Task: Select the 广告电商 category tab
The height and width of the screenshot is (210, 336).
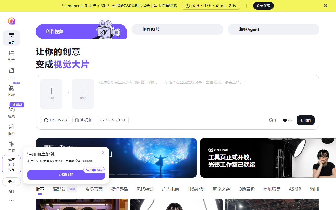Action: pyautogui.click(x=171, y=189)
